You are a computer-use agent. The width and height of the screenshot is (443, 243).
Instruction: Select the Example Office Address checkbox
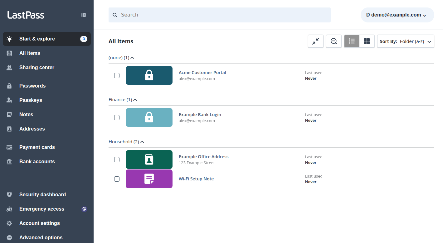pyautogui.click(x=117, y=160)
